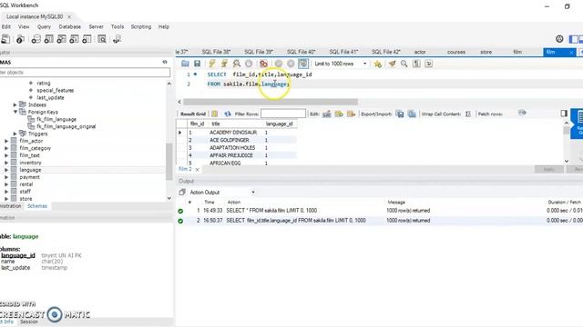This screenshot has width=583, height=327.
Task: Click the find magnifier in editor toolbar
Action: [x=404, y=64]
